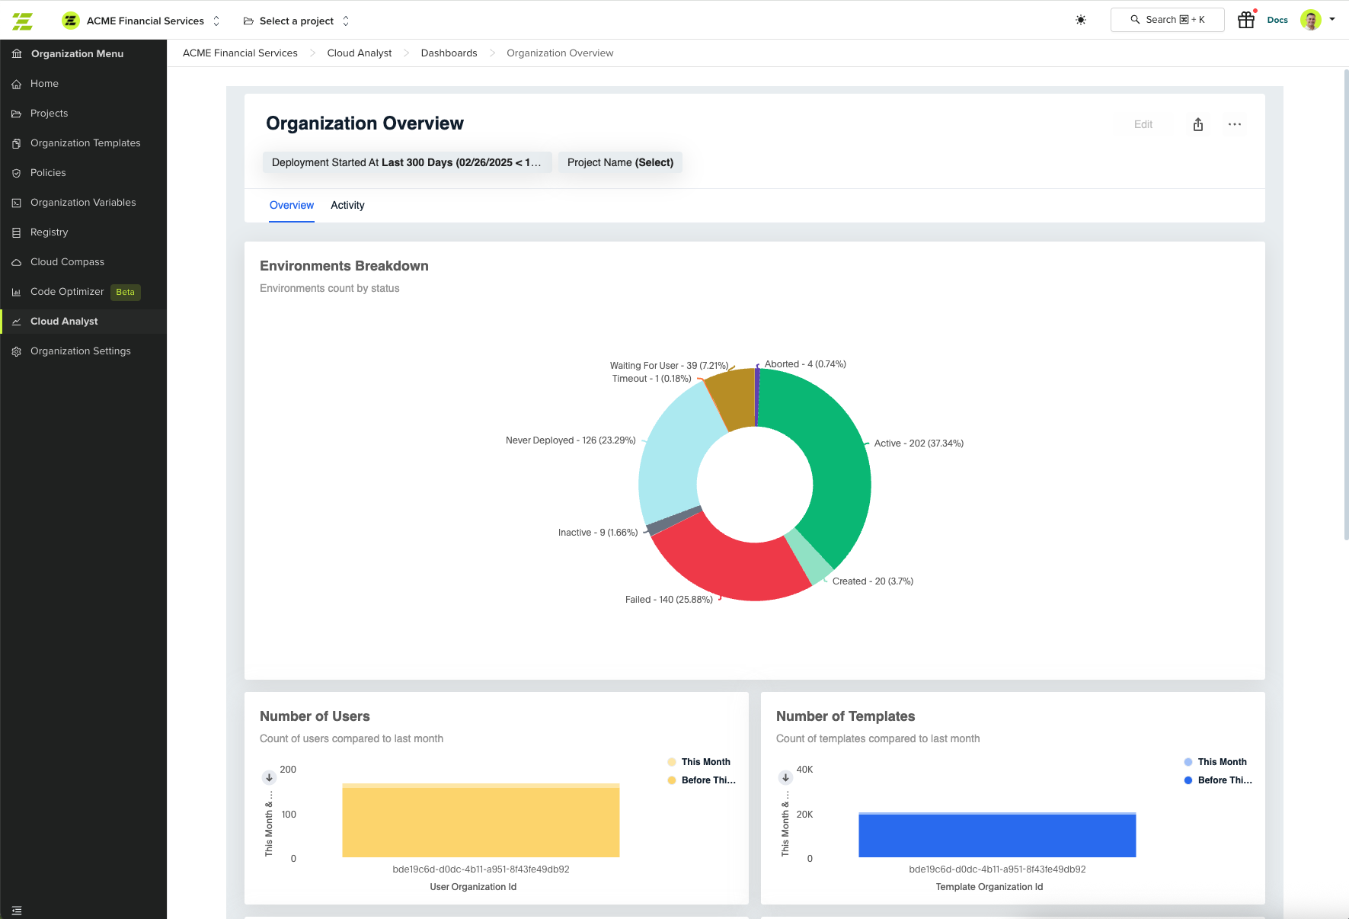Toggle Before This Month legend in Number of Templates

point(1223,780)
